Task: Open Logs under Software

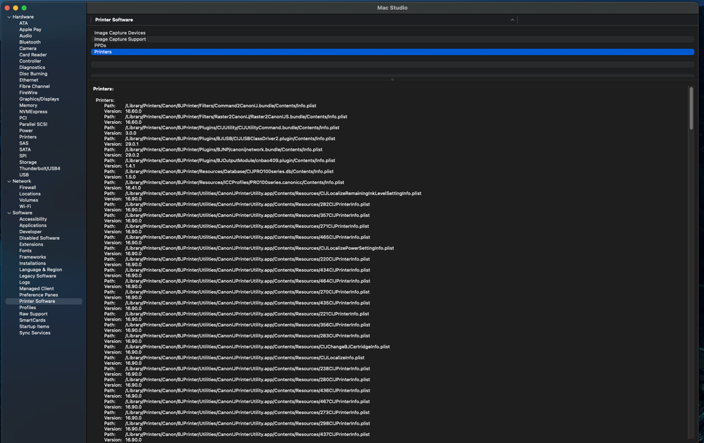Action: click(x=24, y=282)
